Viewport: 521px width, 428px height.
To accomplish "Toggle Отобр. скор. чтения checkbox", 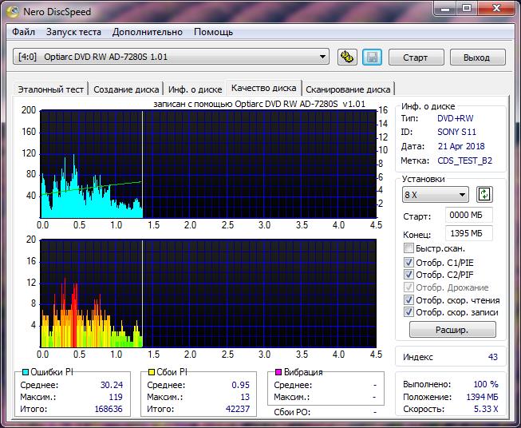I will tap(409, 300).
